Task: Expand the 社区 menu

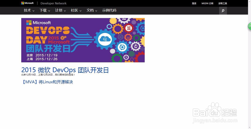Action: 76,10
